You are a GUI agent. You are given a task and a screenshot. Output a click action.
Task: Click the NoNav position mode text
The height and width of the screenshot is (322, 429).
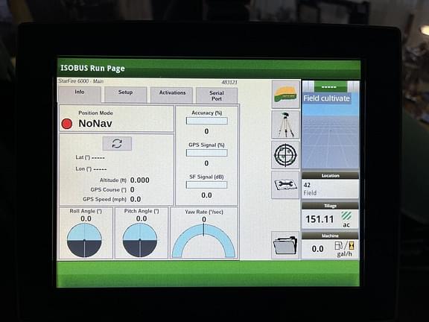pyautogui.click(x=95, y=124)
